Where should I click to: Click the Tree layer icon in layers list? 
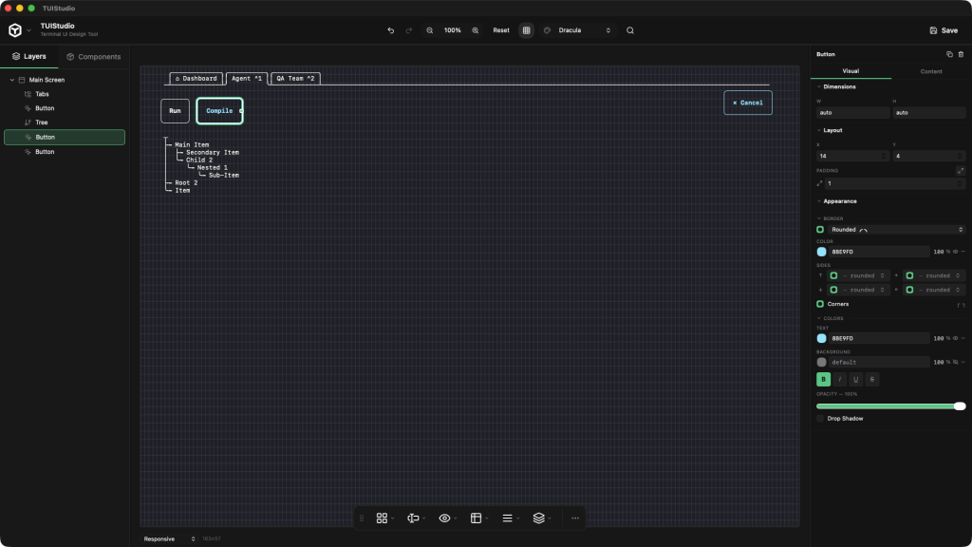pyautogui.click(x=28, y=123)
